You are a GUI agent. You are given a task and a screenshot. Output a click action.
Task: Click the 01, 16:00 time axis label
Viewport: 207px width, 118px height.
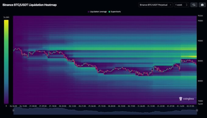point(181,106)
